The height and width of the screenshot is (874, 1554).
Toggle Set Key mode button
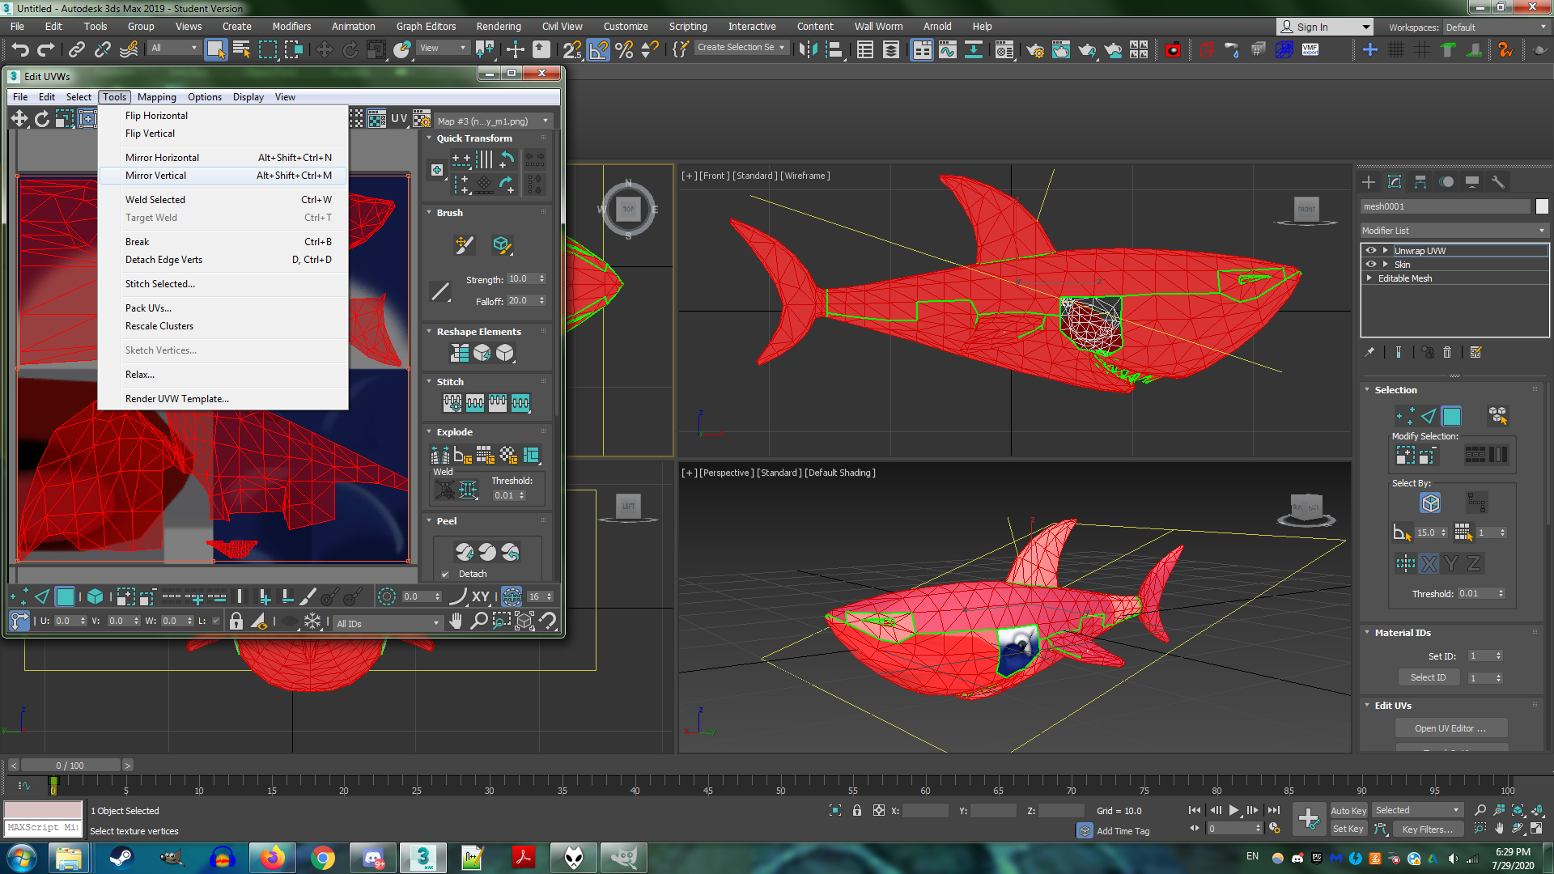(1348, 829)
